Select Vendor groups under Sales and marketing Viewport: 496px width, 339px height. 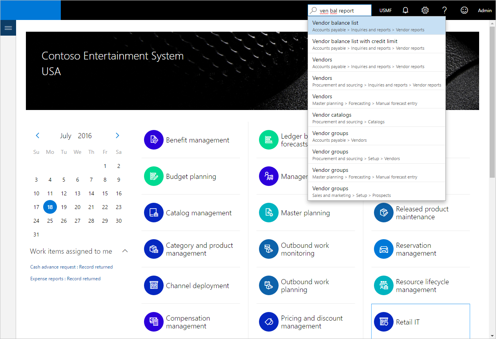coord(377,191)
